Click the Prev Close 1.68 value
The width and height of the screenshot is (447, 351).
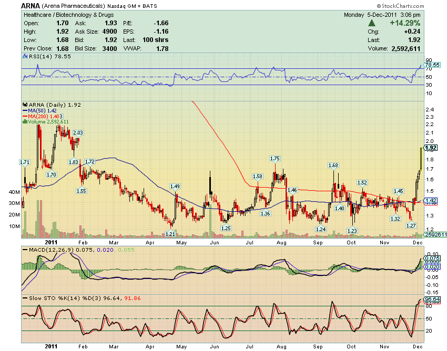click(63, 49)
